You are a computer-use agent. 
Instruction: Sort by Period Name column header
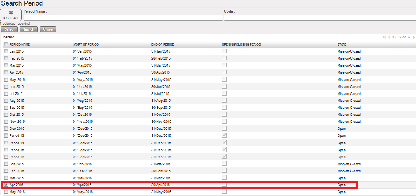tap(20, 45)
